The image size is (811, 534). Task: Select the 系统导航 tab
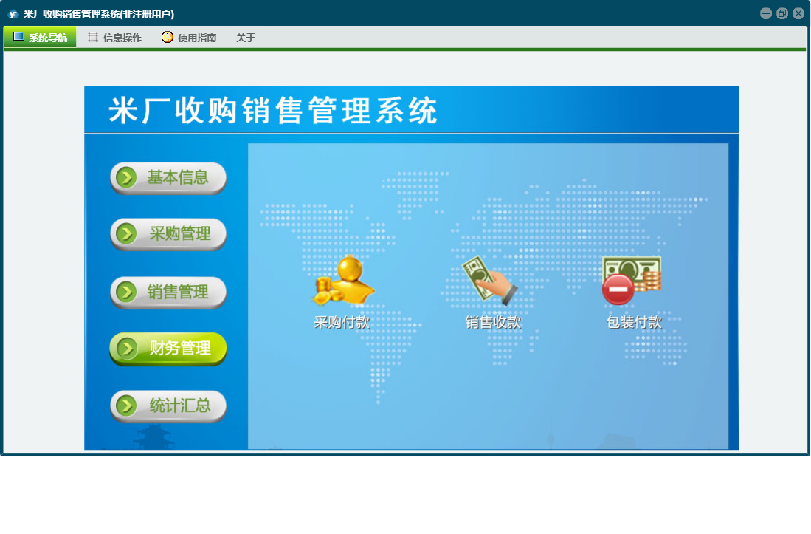[x=40, y=37]
